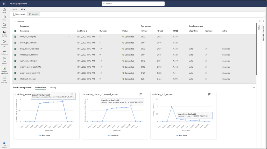The image size is (267, 149).
Task: Uncheck the dreamy_pencil_6pqhqf46 run
Action: (15, 67)
